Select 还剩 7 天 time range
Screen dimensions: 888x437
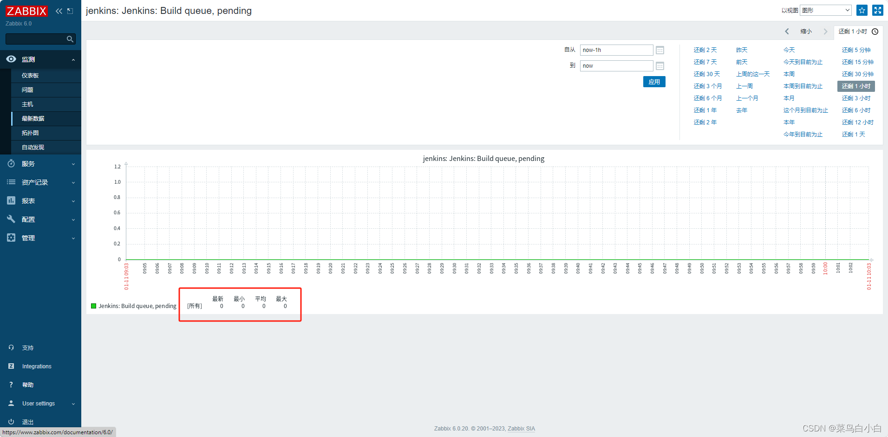(x=705, y=62)
